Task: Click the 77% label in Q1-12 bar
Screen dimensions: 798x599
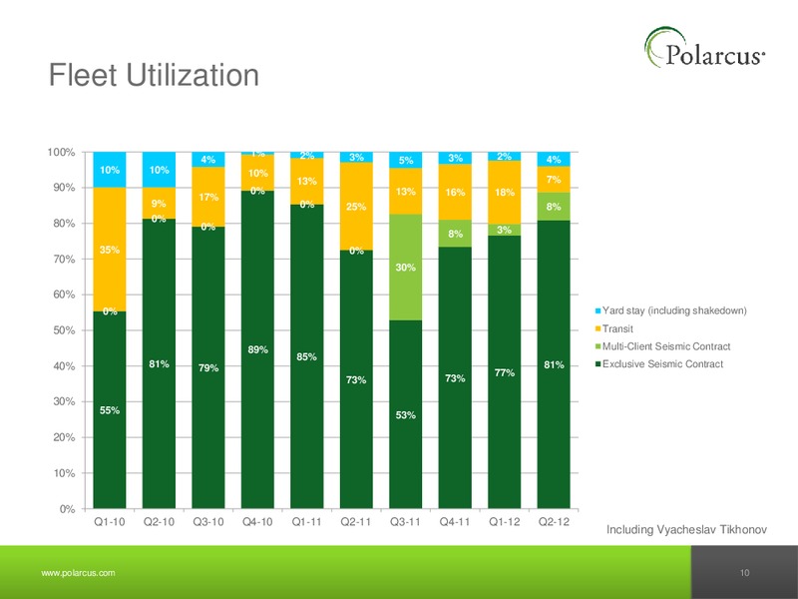Action: 505,372
